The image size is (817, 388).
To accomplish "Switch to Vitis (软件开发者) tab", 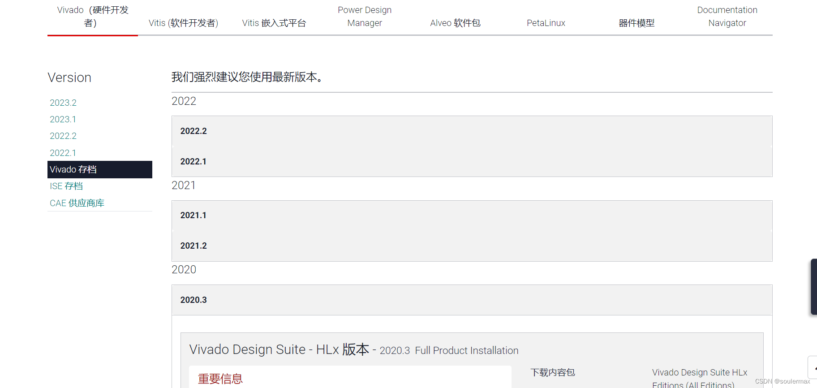I will coord(183,23).
